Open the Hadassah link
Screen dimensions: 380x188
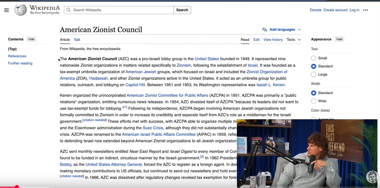98,79
